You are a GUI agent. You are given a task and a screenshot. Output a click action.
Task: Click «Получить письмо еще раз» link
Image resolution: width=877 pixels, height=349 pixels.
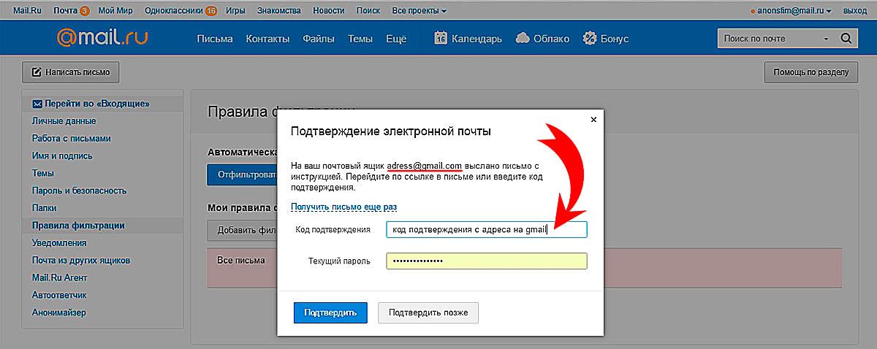point(343,207)
